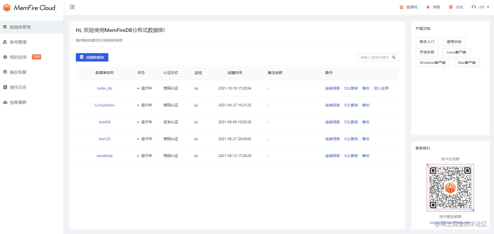
Task: Click the 技术交流群 QR code image
Action: 450,188
